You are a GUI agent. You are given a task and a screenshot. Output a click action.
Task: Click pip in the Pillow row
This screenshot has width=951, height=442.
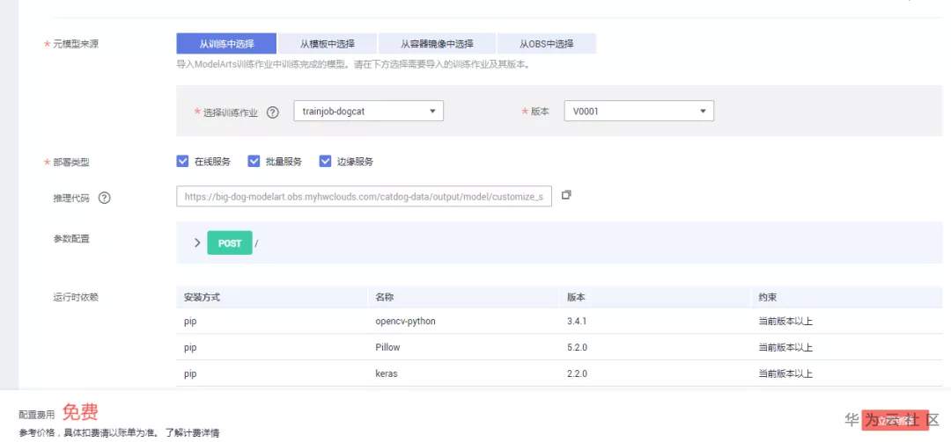(190, 348)
